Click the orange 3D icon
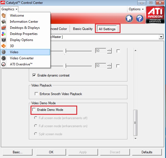Viewport: 166px width, 158px height. (x=4, y=46)
